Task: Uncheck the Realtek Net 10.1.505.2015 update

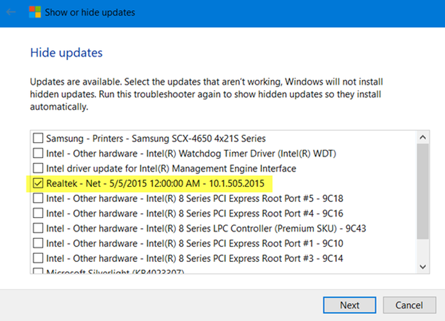Action: tap(38, 183)
